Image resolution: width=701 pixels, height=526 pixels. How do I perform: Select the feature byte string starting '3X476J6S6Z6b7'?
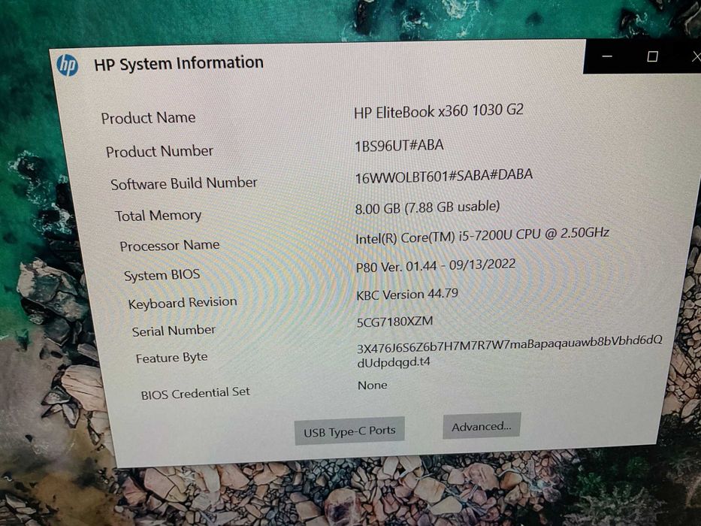tap(509, 351)
